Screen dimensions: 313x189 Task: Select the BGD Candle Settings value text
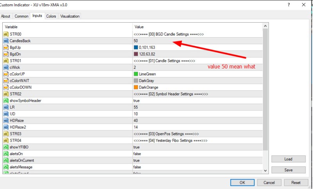[x=169, y=34]
